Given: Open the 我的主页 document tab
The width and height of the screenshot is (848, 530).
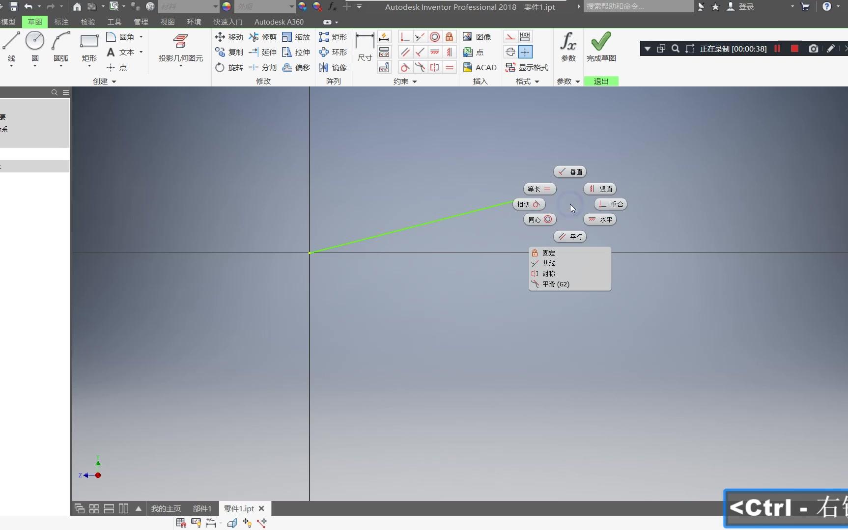Looking at the screenshot, I should [166, 509].
